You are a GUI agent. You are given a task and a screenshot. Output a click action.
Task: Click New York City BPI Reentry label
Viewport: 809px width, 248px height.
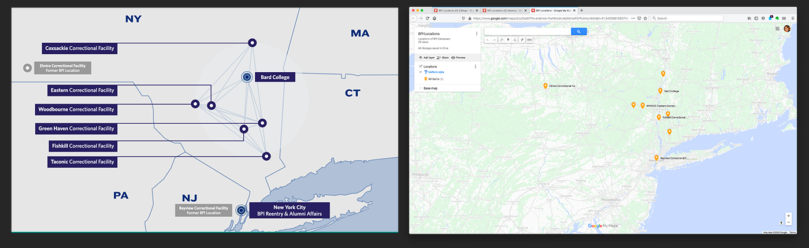point(290,210)
